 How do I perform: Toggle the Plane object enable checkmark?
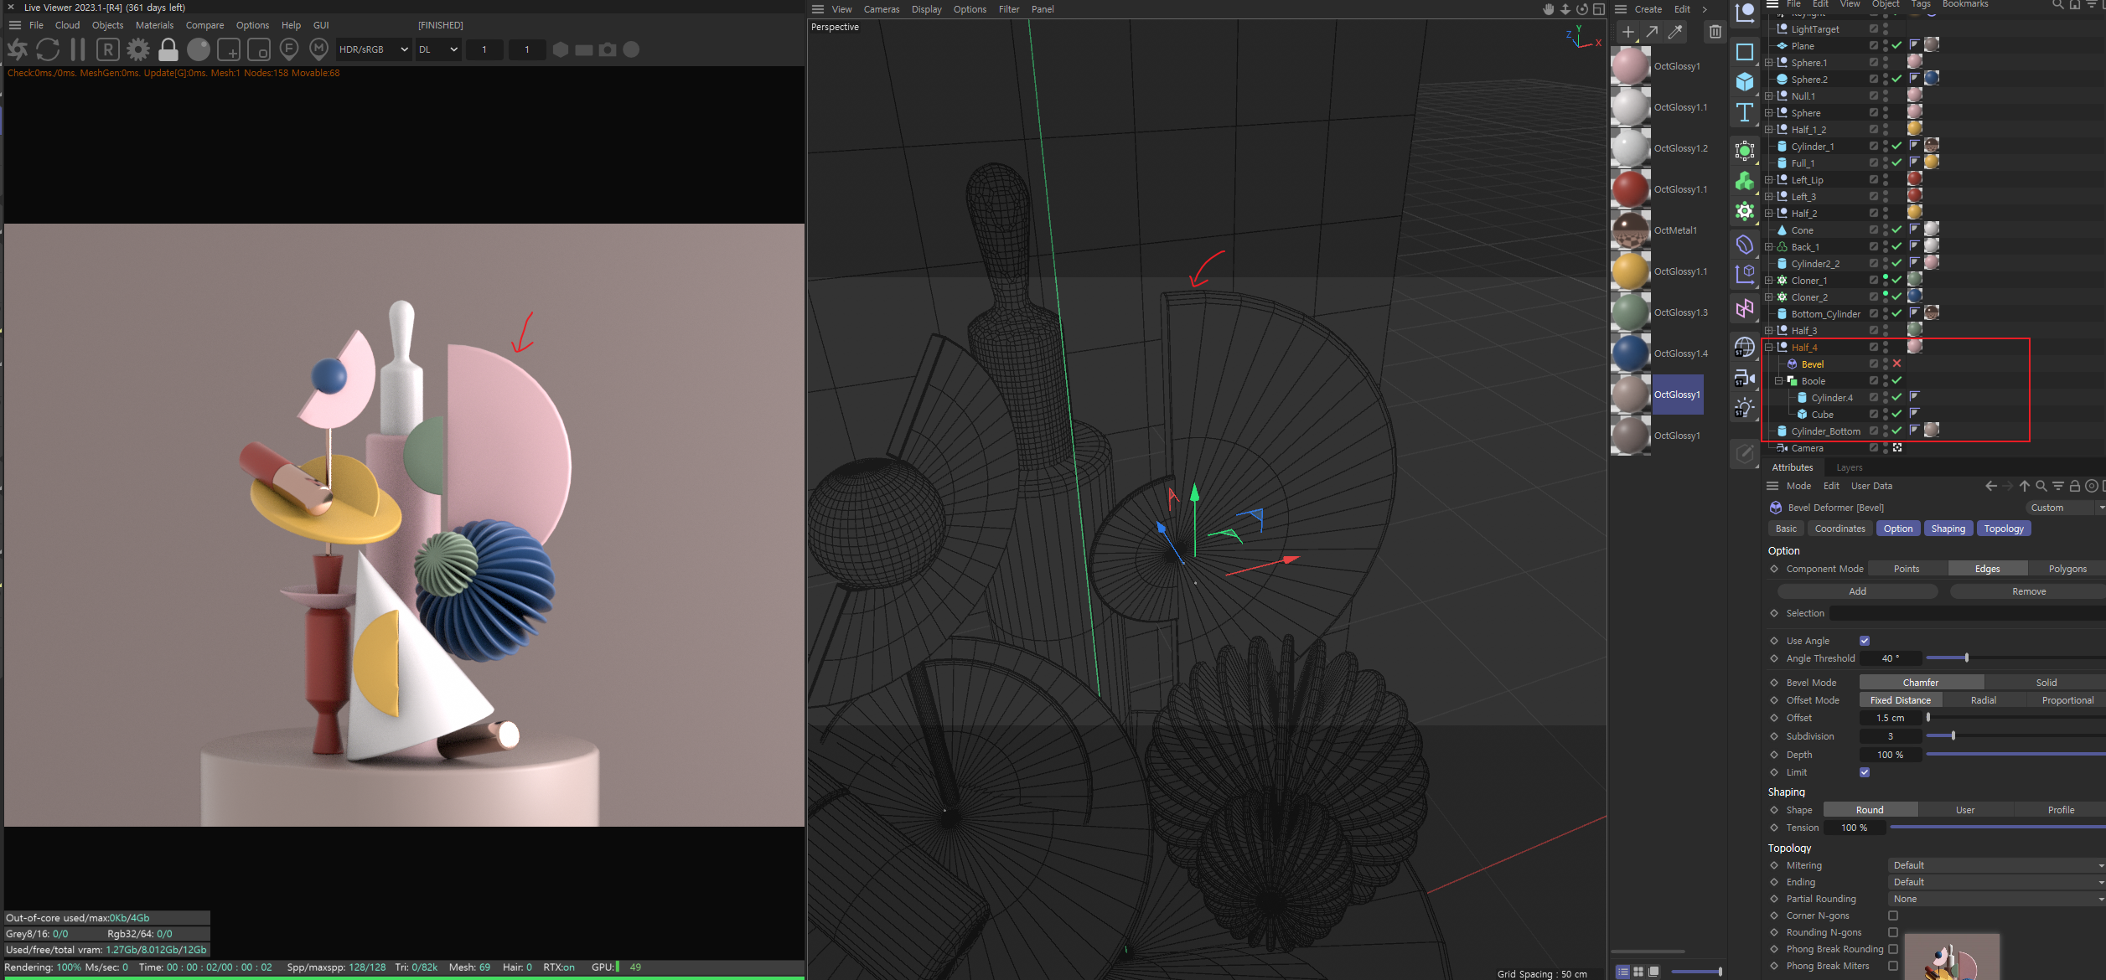pyautogui.click(x=1896, y=45)
